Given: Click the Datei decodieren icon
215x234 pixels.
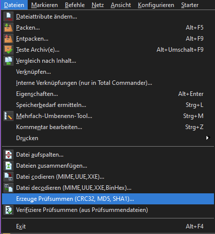Looking at the screenshot, I should pos(9,188).
